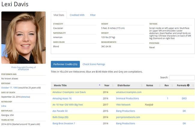The width and height of the screenshot is (195, 127).
Task: Select the 'Georgia, USA' birthplace text
Action: pos(7,115)
